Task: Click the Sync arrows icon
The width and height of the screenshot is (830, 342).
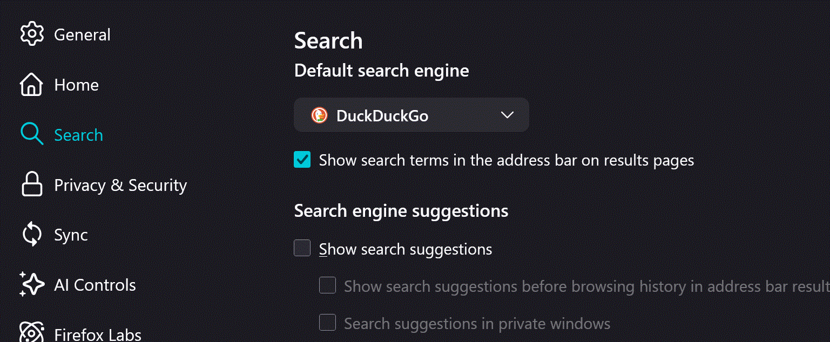Action: (31, 235)
